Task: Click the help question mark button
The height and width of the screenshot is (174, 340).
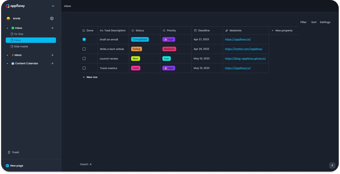Action: tap(332, 166)
